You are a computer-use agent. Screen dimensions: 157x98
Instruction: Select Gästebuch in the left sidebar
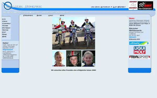point(6,28)
